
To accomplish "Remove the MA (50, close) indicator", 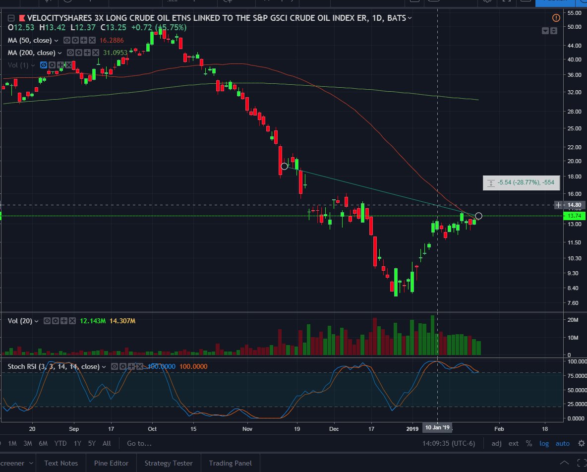I will tap(92, 40).
